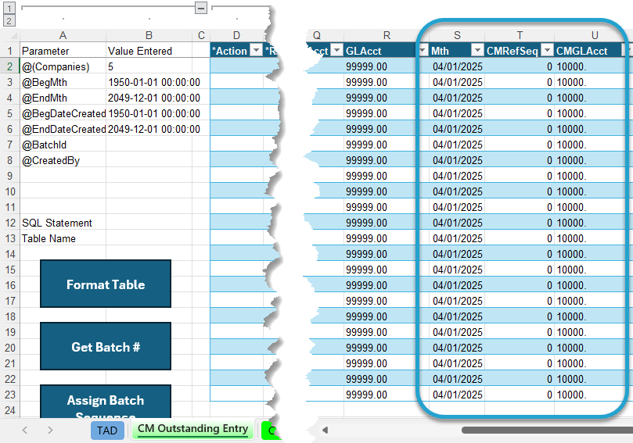Image resolution: width=633 pixels, height=443 pixels.
Task: Select column T header
Action: [520, 35]
